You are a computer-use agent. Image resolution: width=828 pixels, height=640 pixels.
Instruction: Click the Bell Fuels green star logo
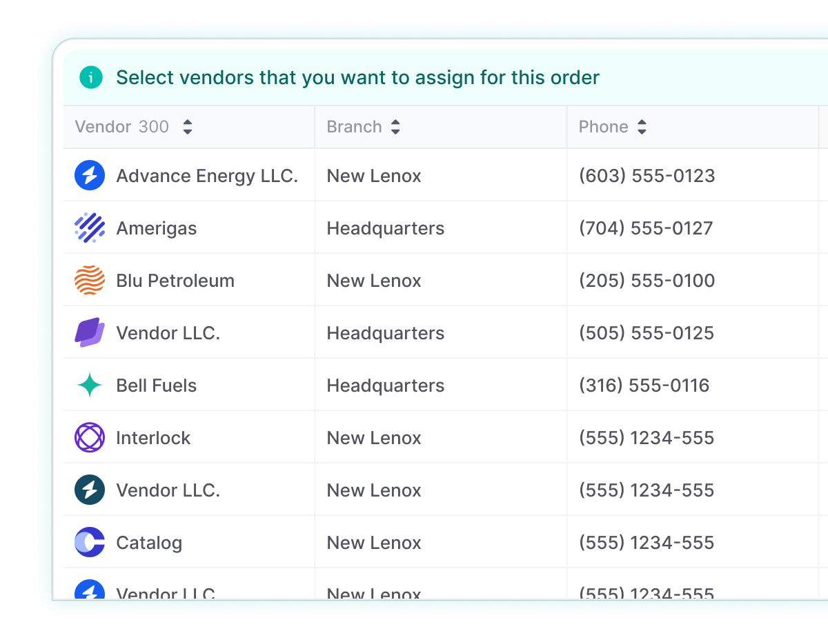point(90,386)
